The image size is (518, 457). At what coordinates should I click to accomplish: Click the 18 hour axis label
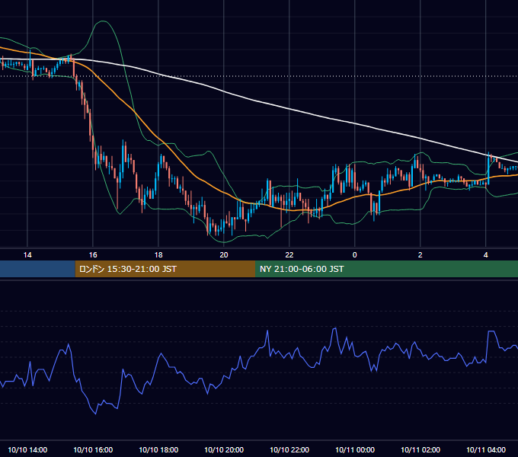tap(158, 255)
